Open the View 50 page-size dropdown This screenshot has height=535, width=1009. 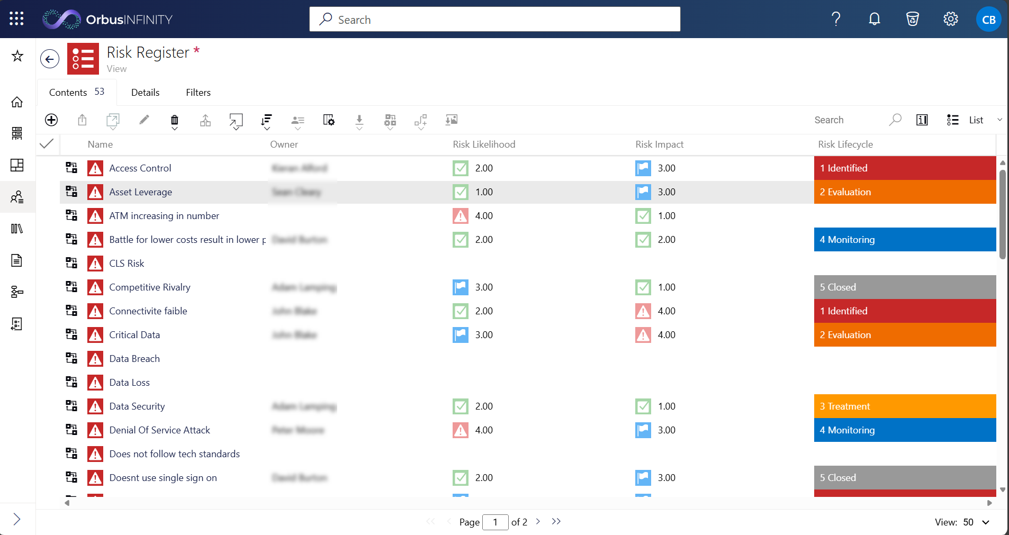click(x=977, y=522)
